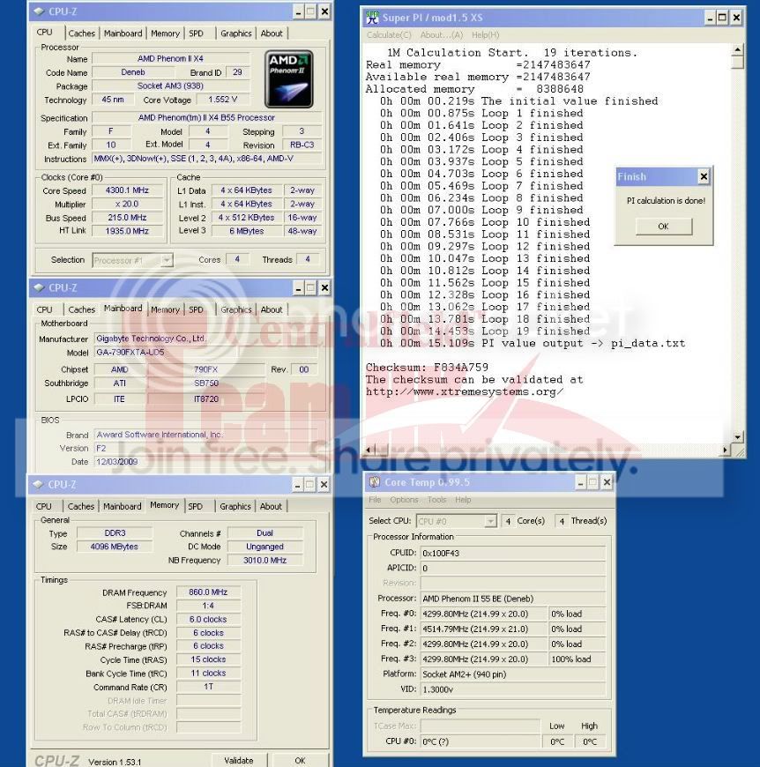Open the Processor #1 selection dropdown
This screenshot has width=760, height=767.
click(x=167, y=260)
